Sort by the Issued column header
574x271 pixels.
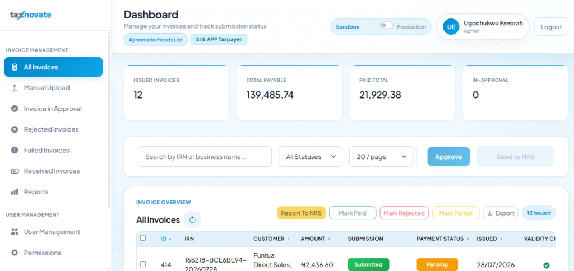(x=489, y=239)
